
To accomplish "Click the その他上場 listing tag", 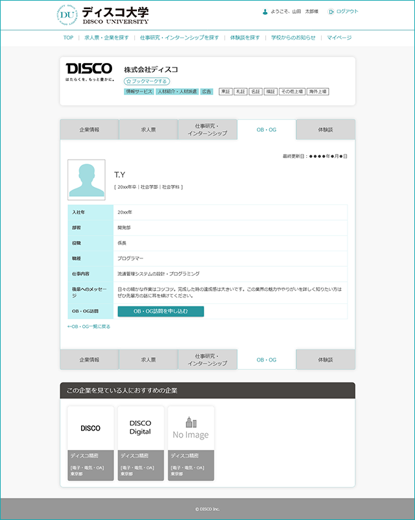I will coord(292,92).
